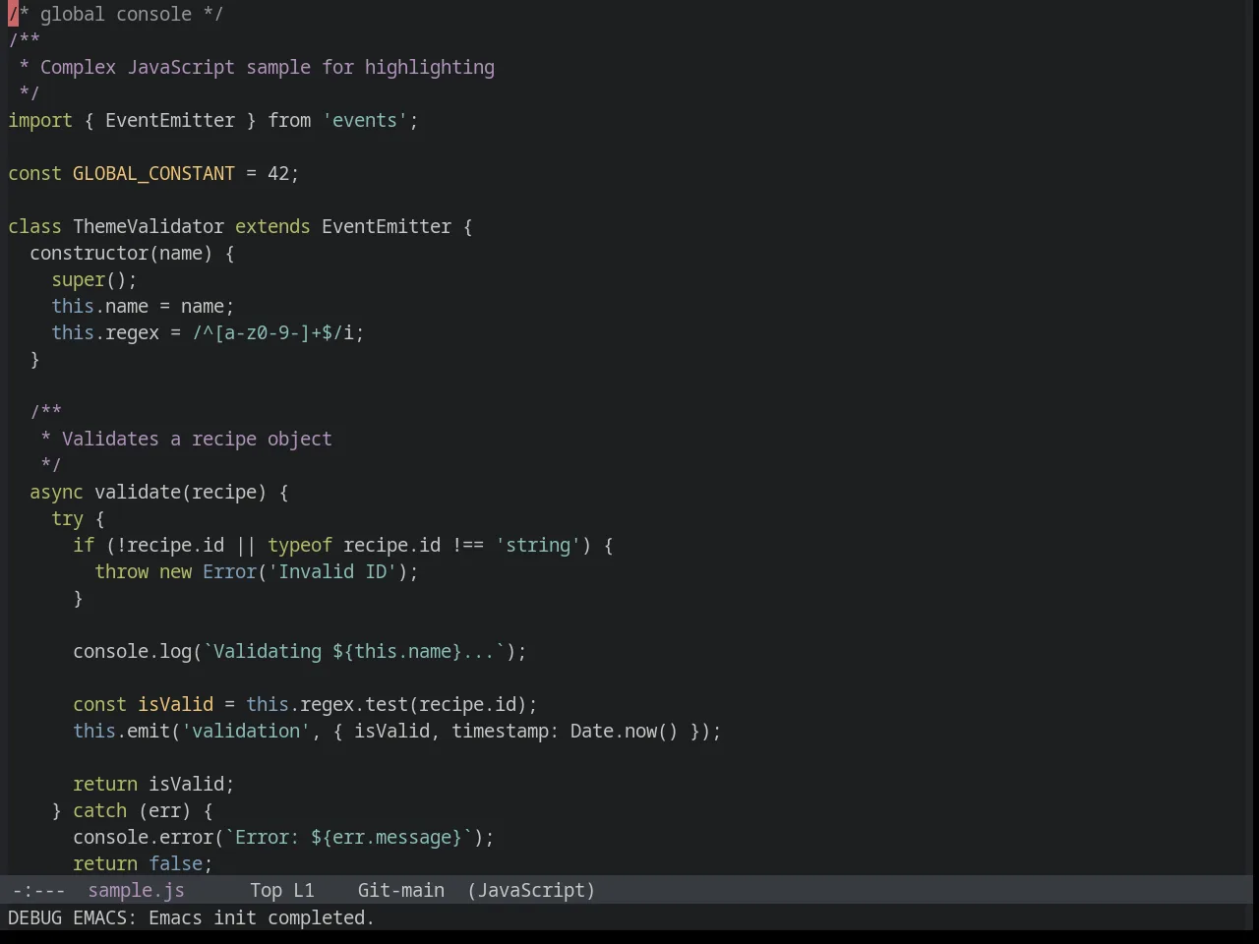
Task: Click the regex literal /^[a-z0-9-]+$/i
Action: (273, 332)
